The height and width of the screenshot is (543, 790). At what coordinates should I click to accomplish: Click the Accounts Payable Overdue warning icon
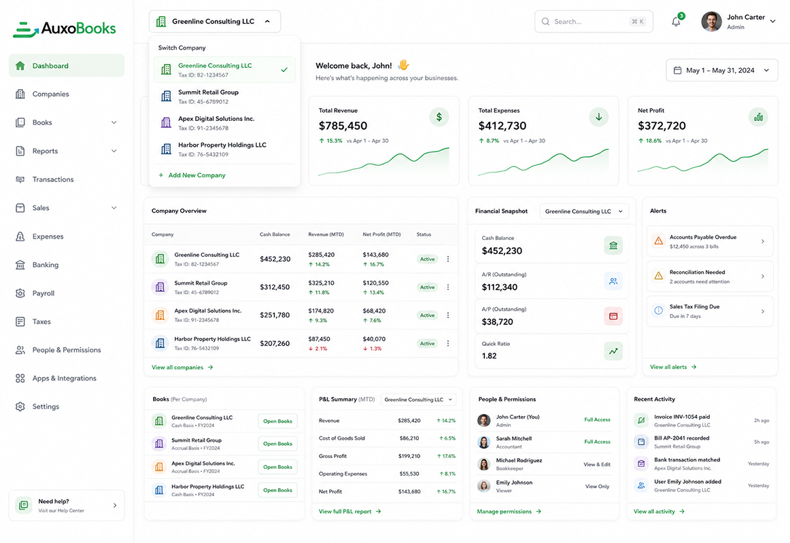(x=658, y=241)
